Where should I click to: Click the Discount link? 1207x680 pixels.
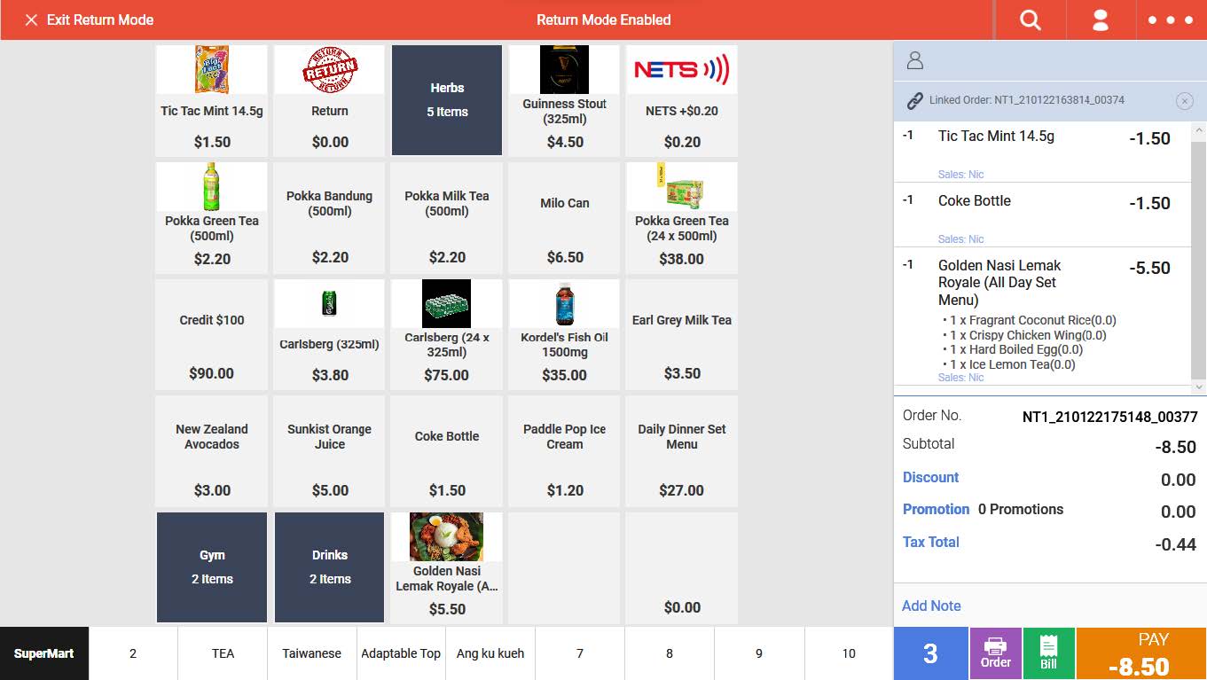(x=930, y=477)
